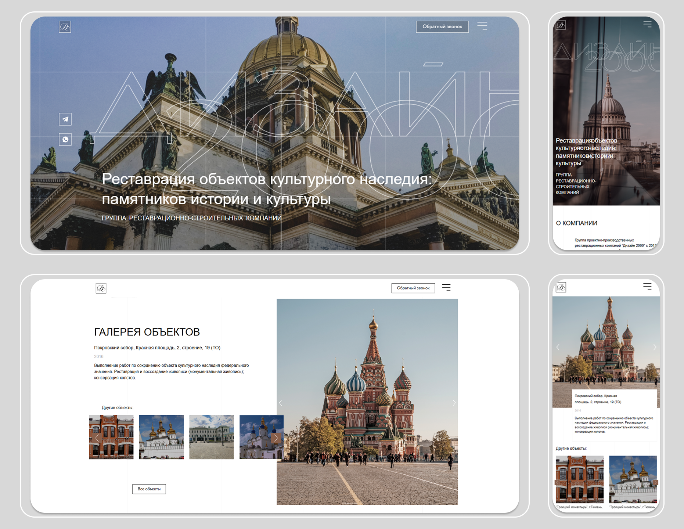
Task: Click the 'Покровский собор' address on the mobile gallery card
Action: coord(598,399)
